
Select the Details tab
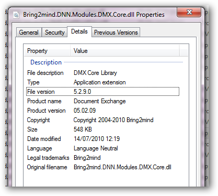[x=79, y=31]
